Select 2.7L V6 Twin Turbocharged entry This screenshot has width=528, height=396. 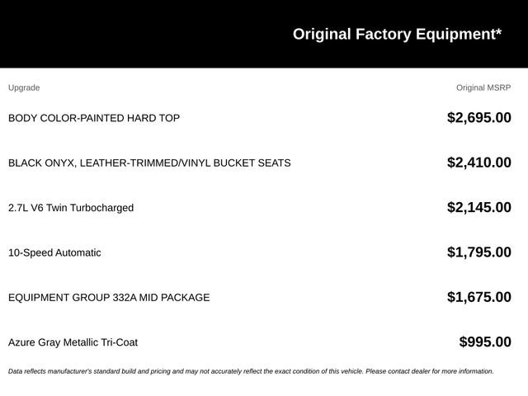[71, 208]
